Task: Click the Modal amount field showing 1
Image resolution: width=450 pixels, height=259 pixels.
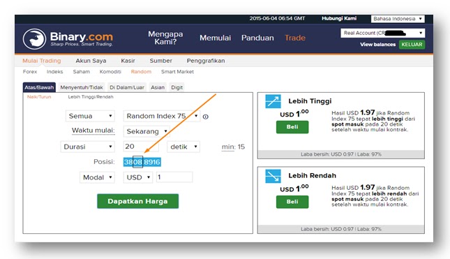Action: [174, 177]
